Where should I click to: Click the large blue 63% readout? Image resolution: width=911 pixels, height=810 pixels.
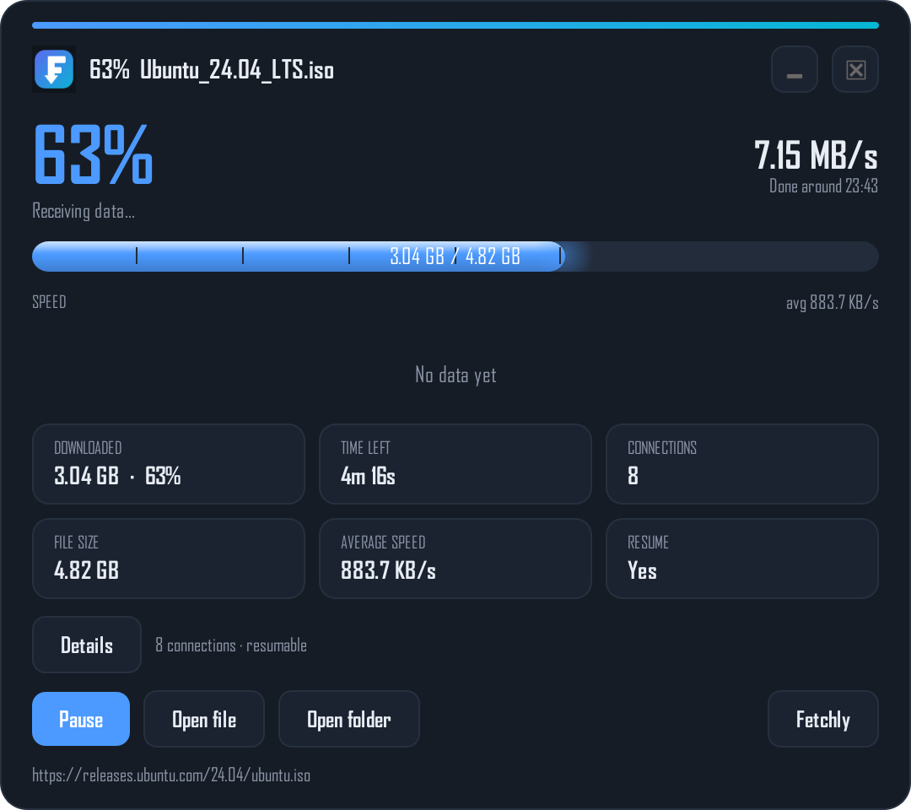pyautogui.click(x=93, y=155)
